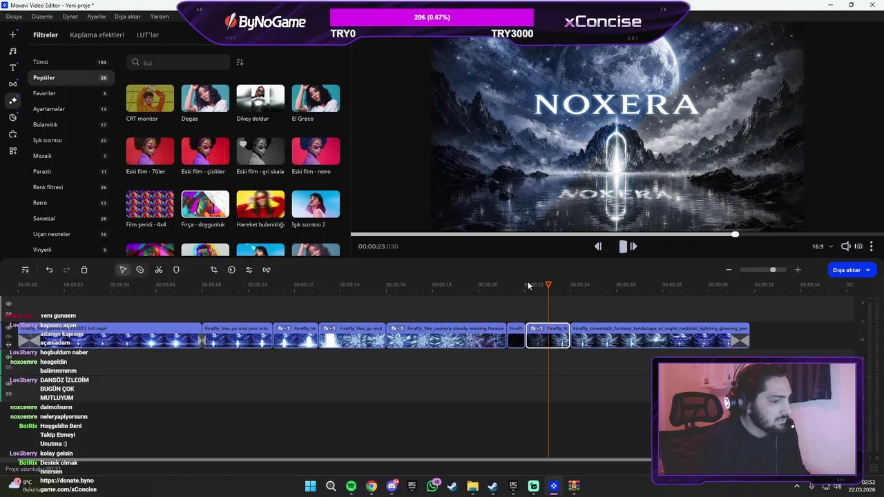This screenshot has height=497, width=884.
Task: Mute preview volume speaker icon
Action: [845, 246]
